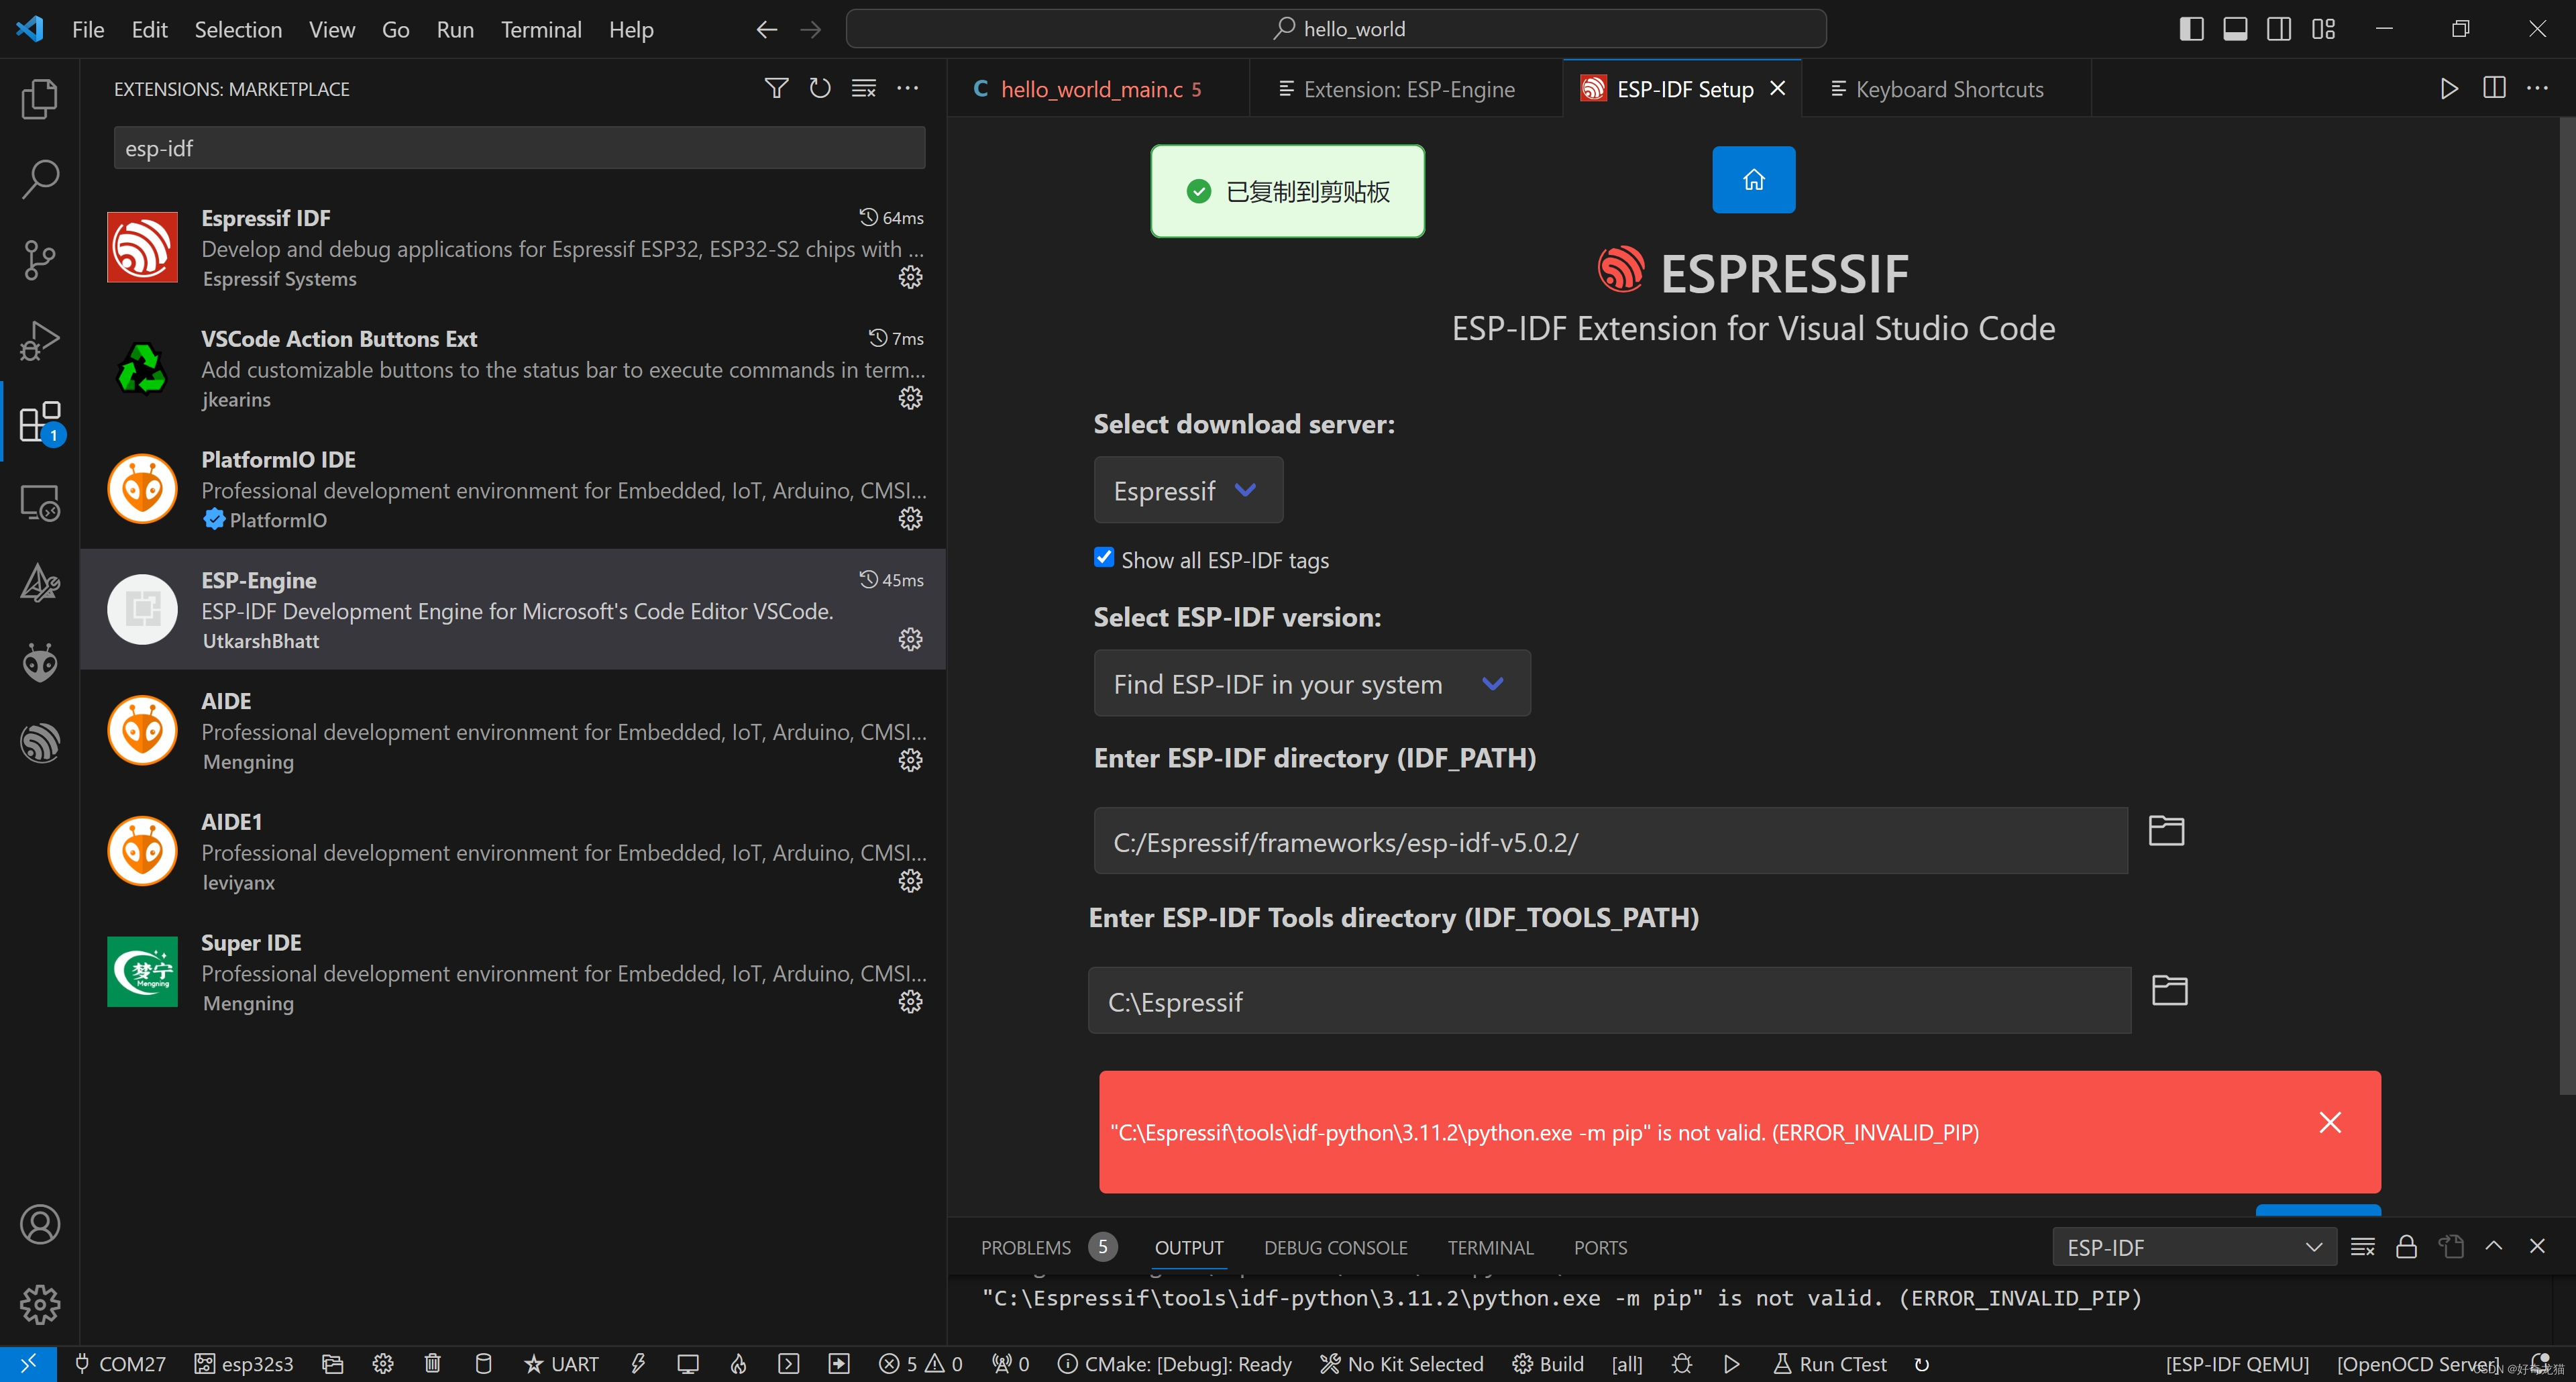Viewport: 2576px width, 1382px height.
Task: Enable ESP-Engine extension settings gear
Action: click(x=910, y=639)
